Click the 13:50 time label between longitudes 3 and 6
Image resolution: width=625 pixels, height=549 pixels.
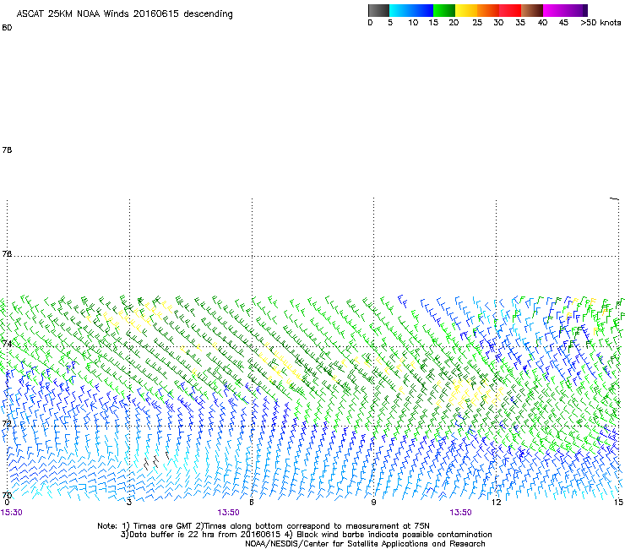click(228, 513)
